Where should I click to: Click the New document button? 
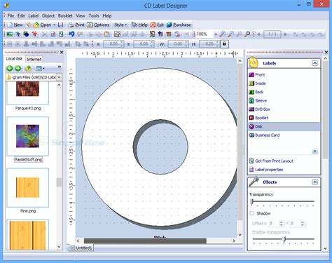coord(15,25)
